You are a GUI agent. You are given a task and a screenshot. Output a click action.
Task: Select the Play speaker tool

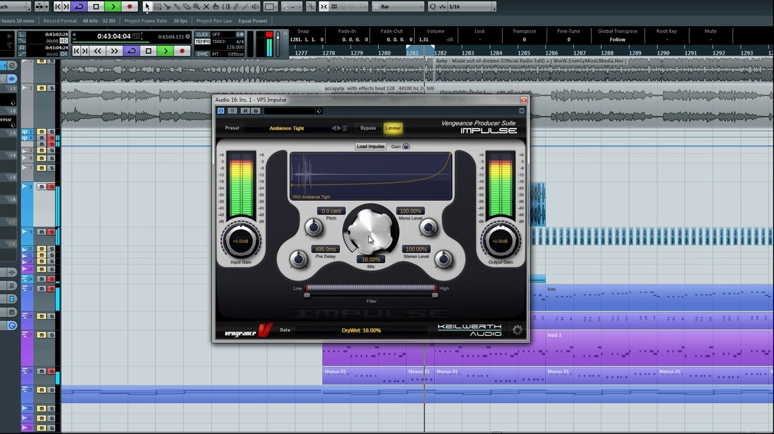coord(255,6)
